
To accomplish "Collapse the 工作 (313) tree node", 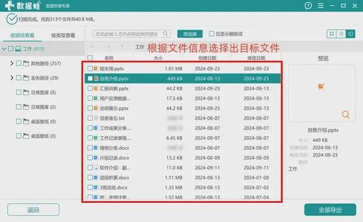I will (3, 49).
